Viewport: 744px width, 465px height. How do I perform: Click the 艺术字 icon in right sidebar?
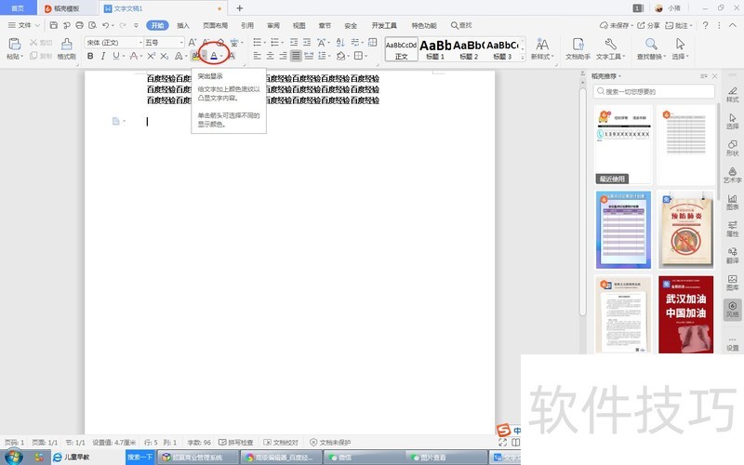tap(732, 175)
